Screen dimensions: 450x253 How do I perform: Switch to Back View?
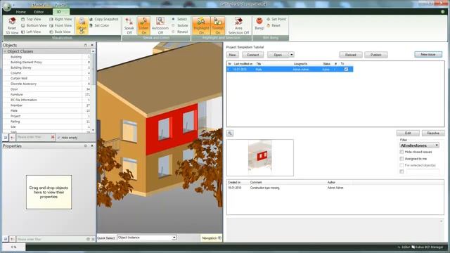point(60,32)
